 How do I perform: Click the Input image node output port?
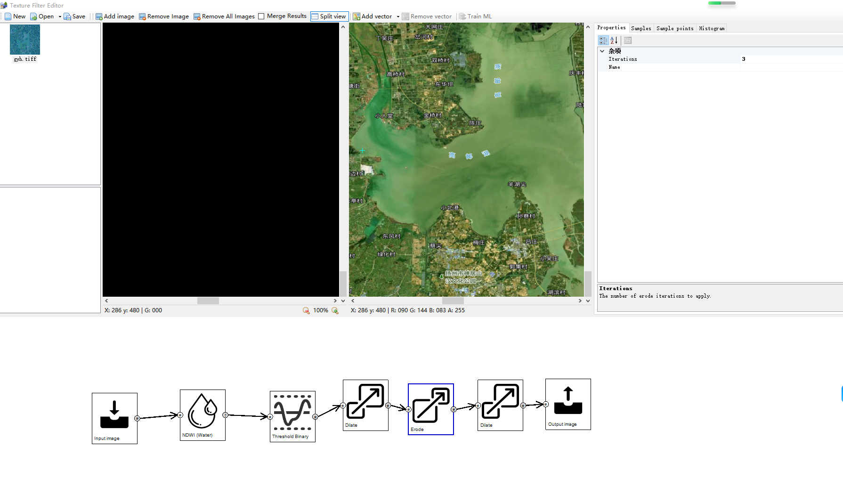[x=137, y=418]
